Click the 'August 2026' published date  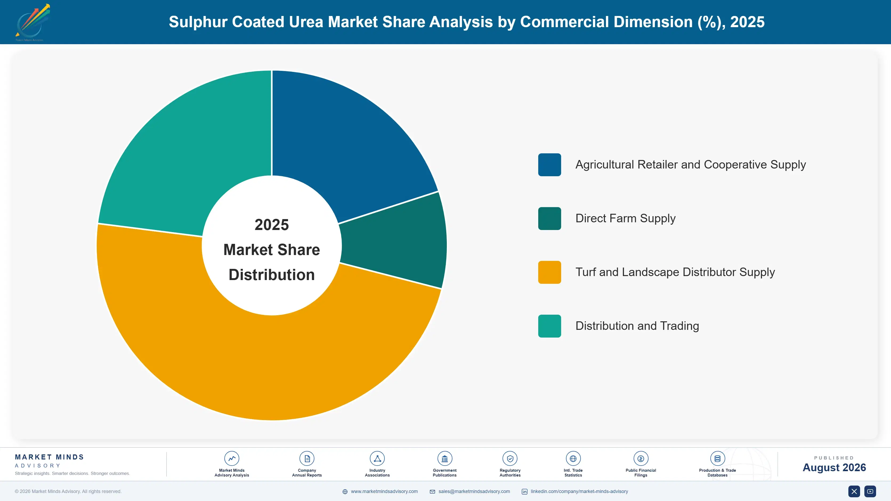834,467
